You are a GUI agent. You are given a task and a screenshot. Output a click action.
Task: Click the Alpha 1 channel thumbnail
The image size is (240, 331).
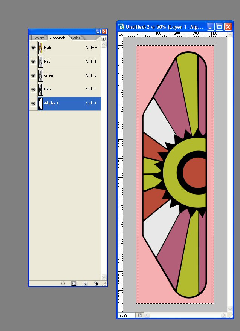(41, 103)
